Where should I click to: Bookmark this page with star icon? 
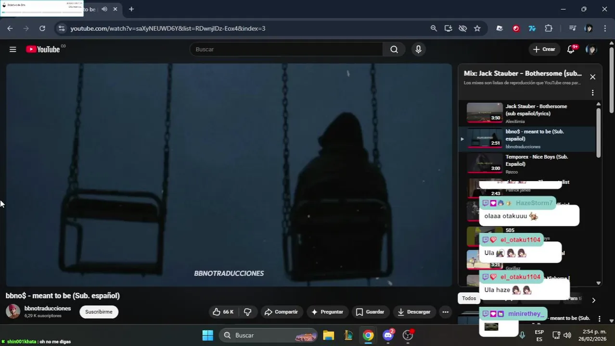477,28
